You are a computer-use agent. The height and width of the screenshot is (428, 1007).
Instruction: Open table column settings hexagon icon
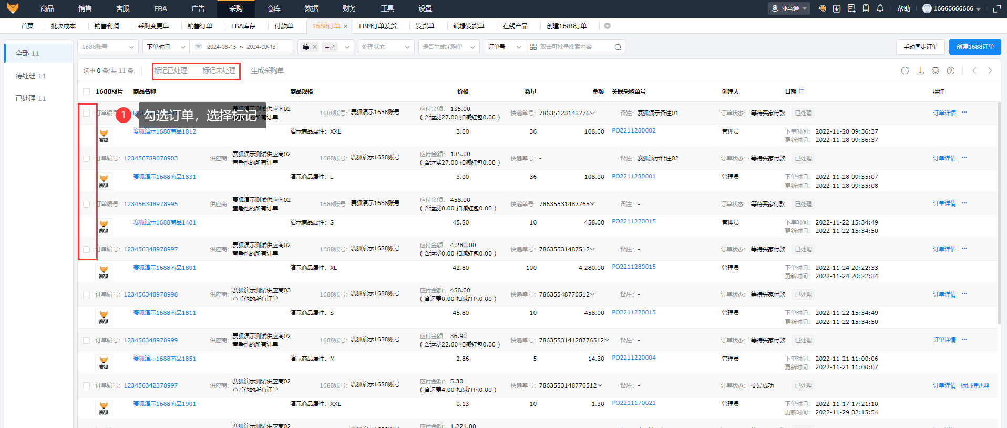(x=935, y=70)
